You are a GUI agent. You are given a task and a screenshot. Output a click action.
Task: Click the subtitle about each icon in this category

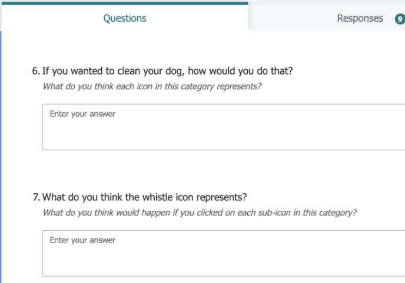tap(152, 86)
